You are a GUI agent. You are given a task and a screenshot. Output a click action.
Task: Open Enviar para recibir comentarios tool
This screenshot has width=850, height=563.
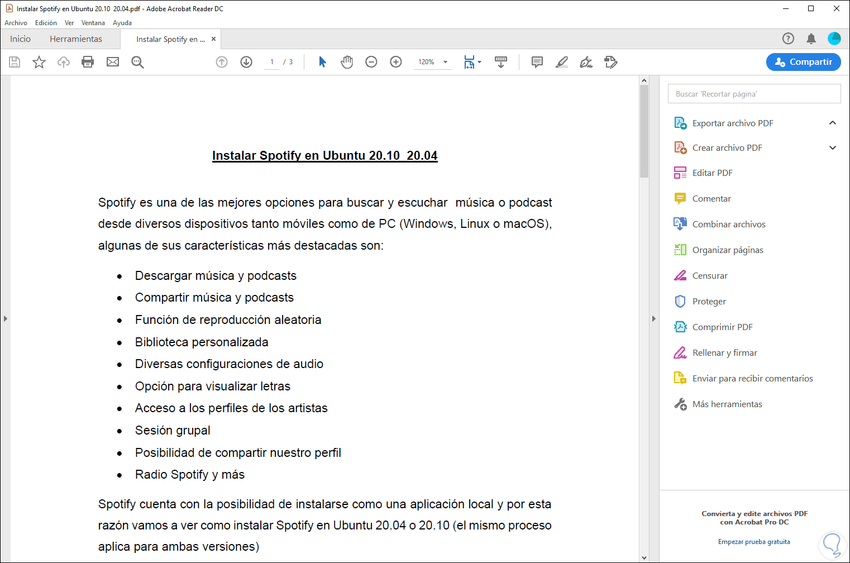[752, 379]
